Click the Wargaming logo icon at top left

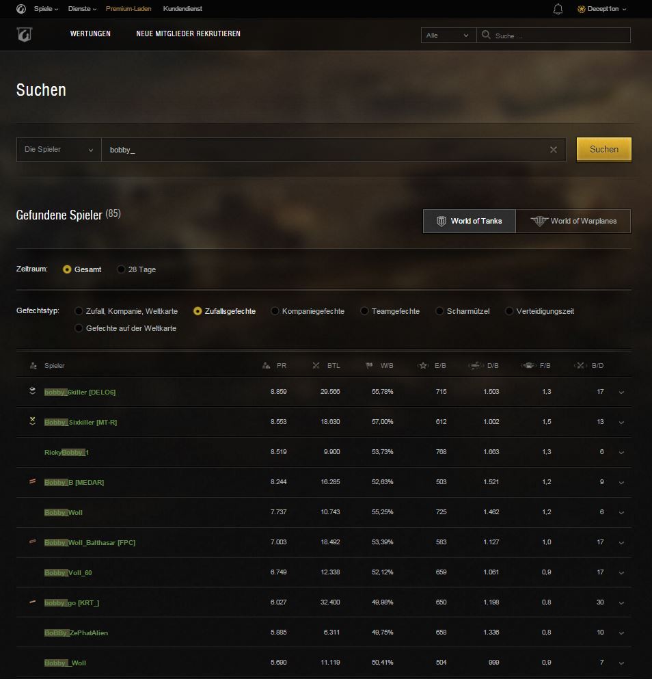tap(22, 9)
